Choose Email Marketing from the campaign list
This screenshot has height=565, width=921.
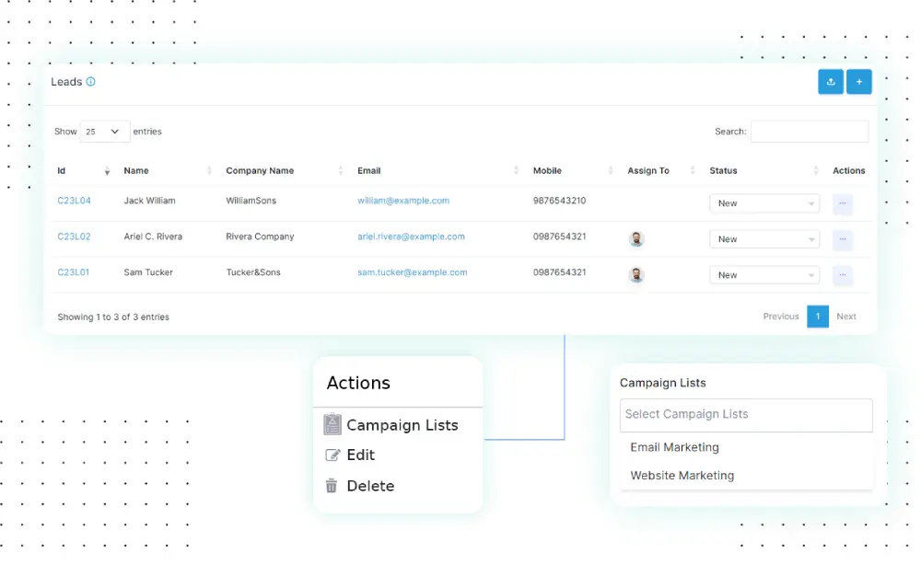pyautogui.click(x=674, y=447)
